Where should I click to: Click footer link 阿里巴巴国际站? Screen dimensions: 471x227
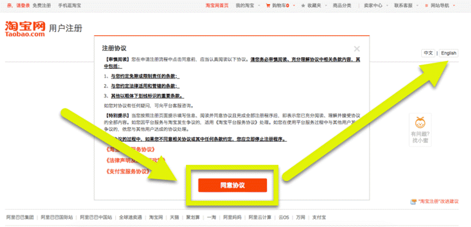(x=57, y=217)
